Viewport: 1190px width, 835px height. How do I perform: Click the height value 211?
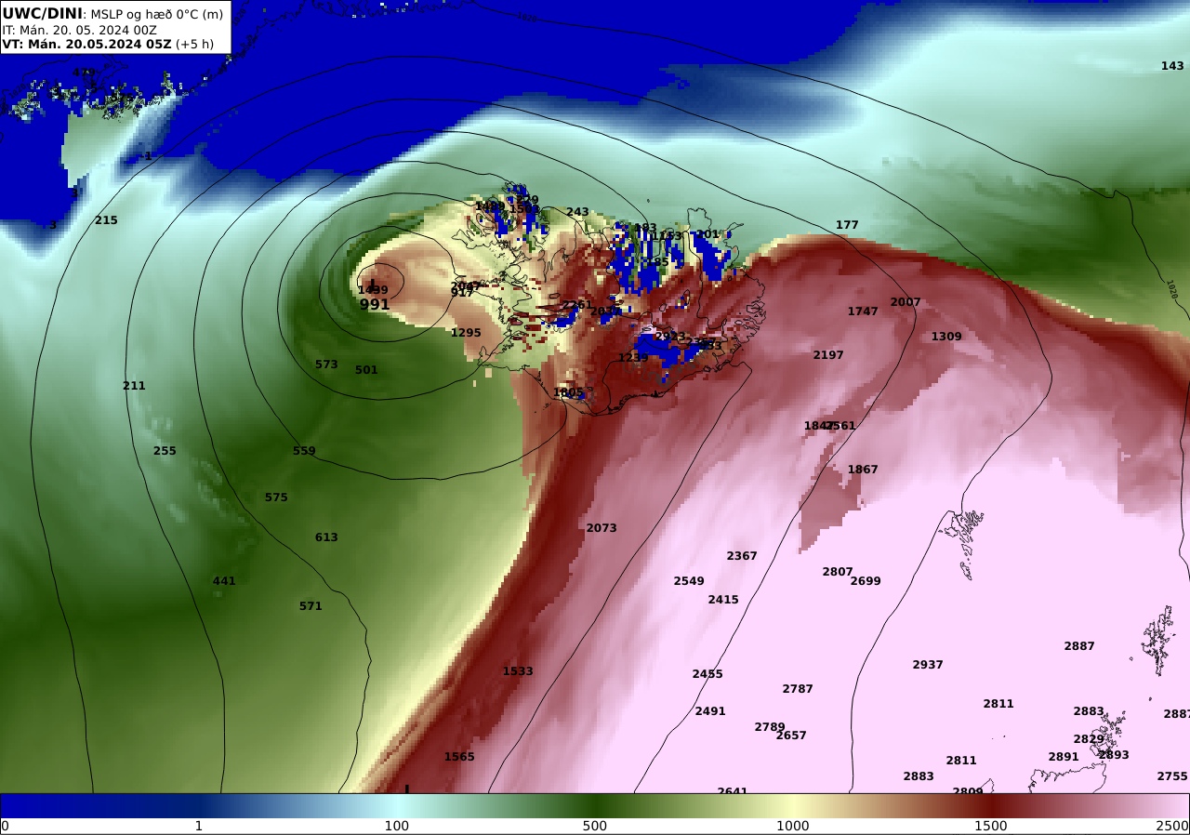click(134, 386)
